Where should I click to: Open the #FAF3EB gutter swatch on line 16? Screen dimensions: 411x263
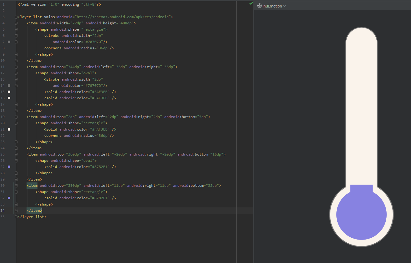[x=9, y=98]
